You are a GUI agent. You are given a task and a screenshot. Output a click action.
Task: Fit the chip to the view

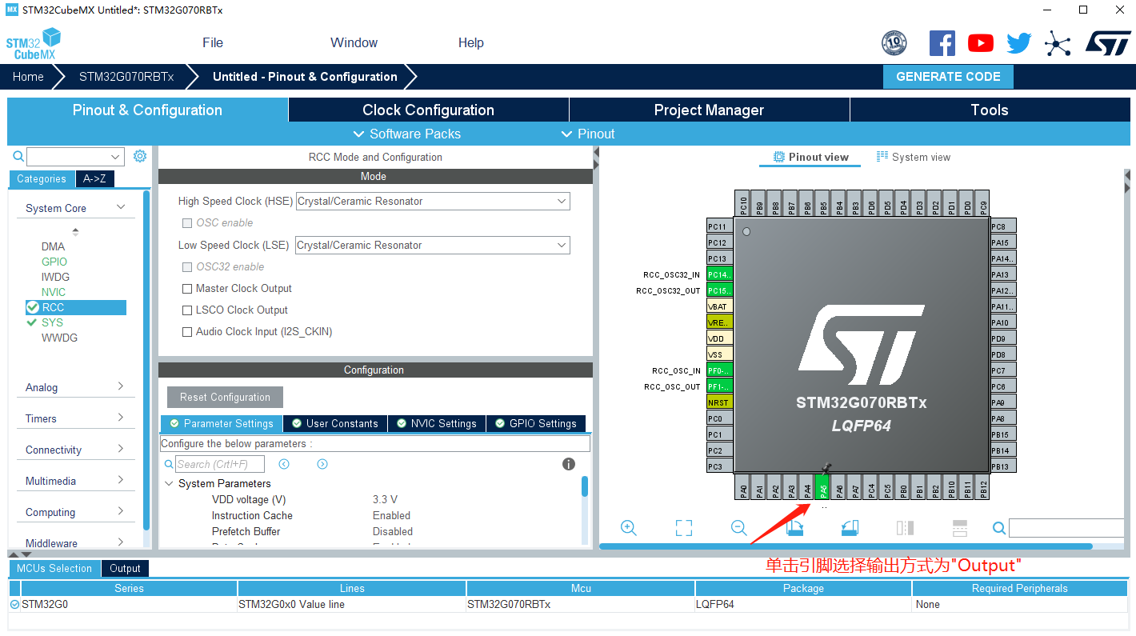[x=684, y=528]
